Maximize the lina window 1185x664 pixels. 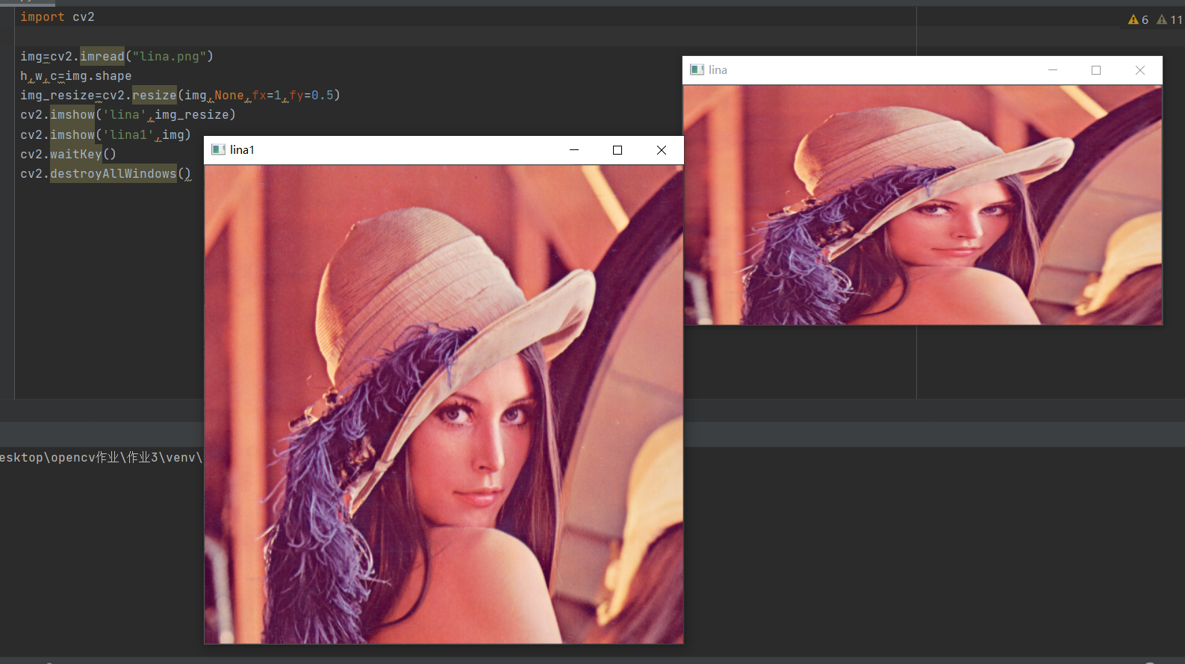coord(1096,70)
